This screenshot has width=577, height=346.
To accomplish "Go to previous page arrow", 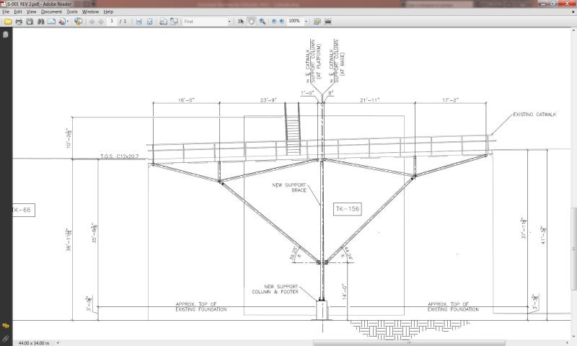I will tap(92, 22).
